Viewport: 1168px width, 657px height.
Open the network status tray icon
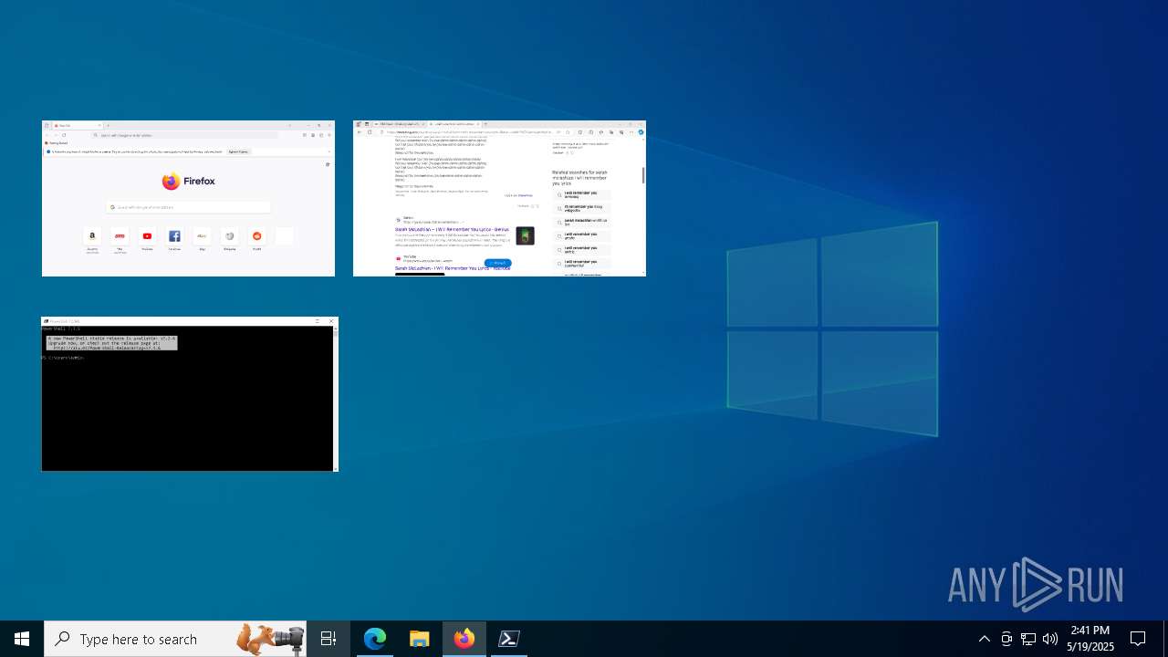1028,639
